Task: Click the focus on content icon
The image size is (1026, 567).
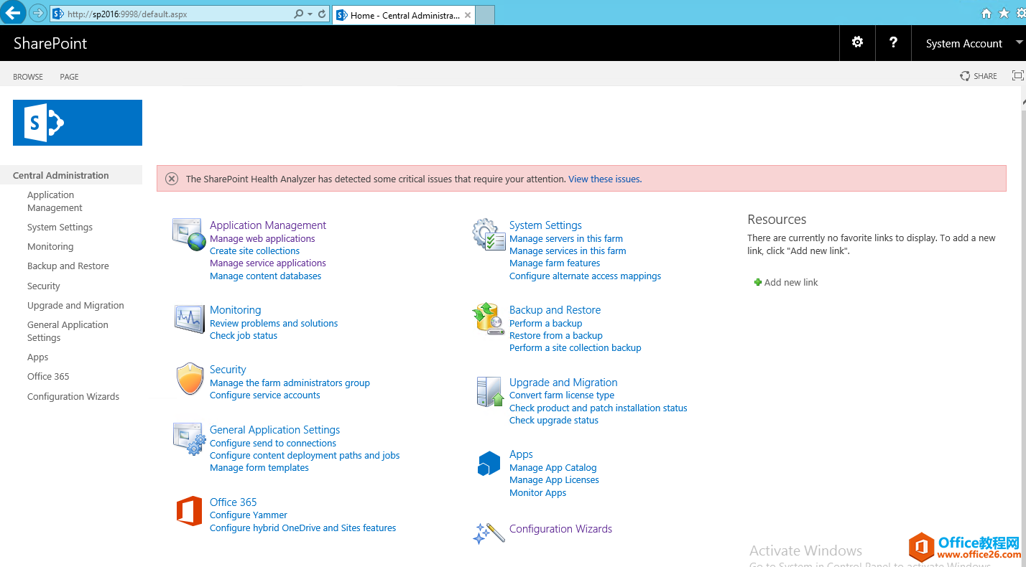Action: coord(1017,75)
